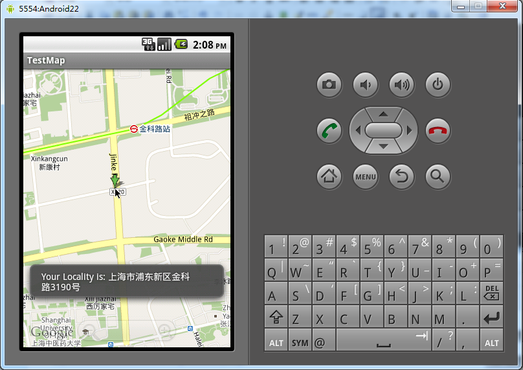523x370 pixels.
Task: Click the emulator search button
Action: [x=438, y=176]
